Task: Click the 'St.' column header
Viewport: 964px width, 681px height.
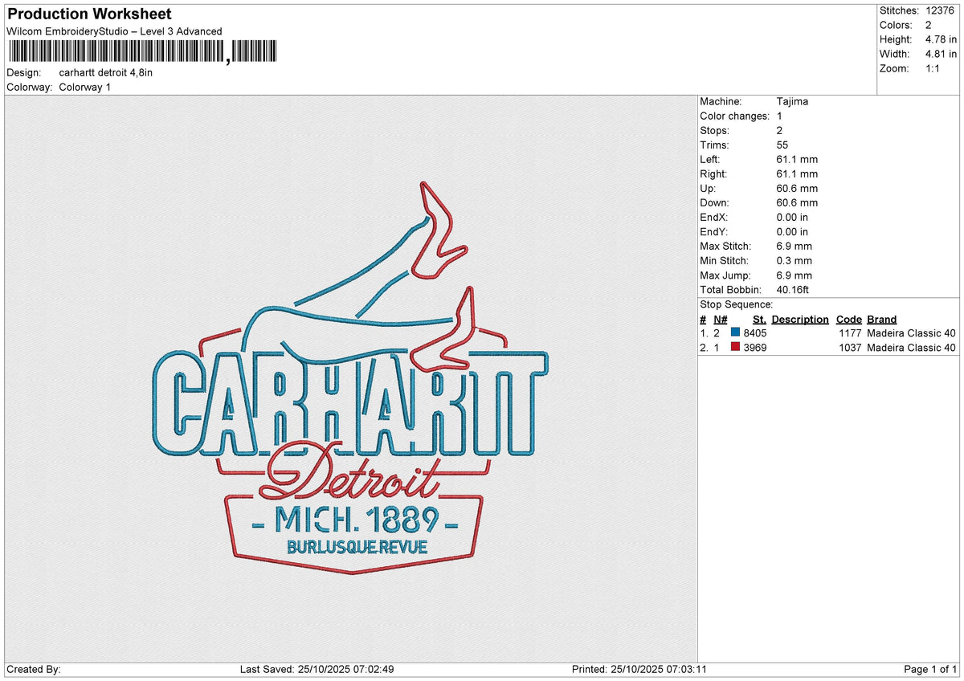Action: pos(759,320)
